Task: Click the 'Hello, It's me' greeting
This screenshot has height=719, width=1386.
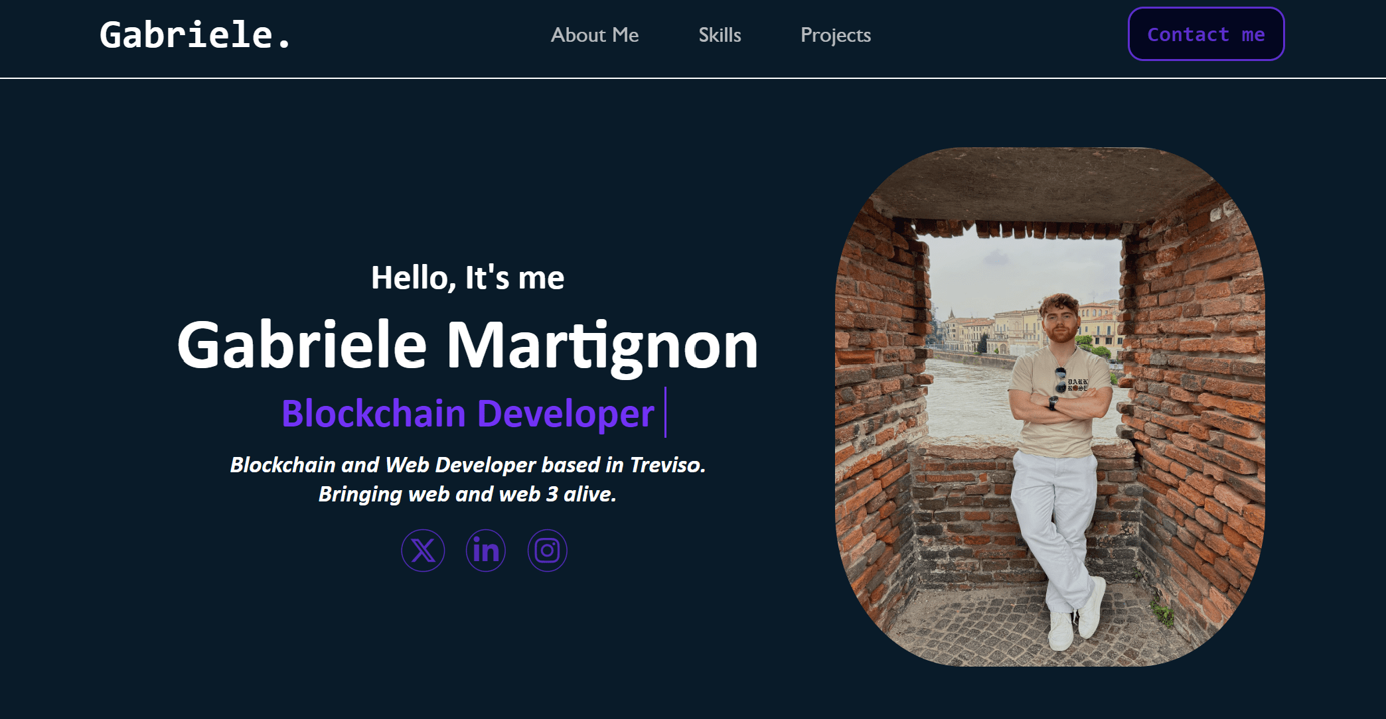Action: [467, 278]
